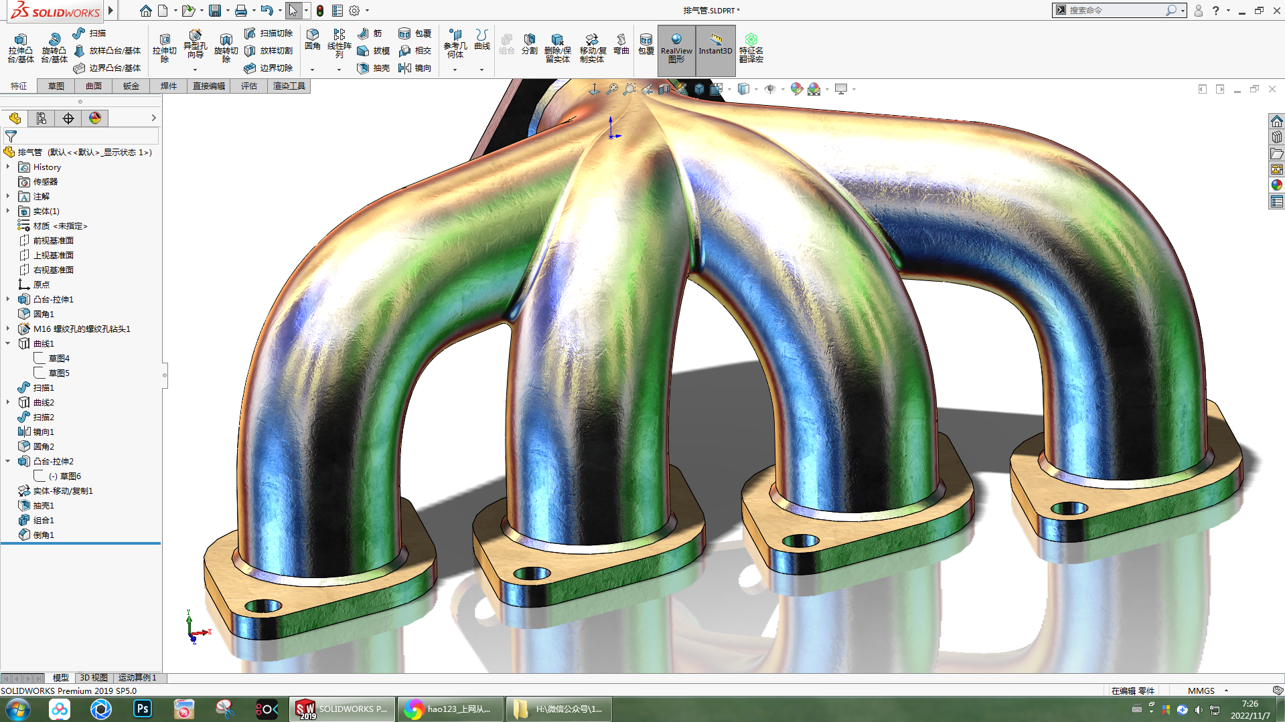Expand the 实体(1) solid bodies folder
Screen dimensions: 1285x722
tap(8, 211)
